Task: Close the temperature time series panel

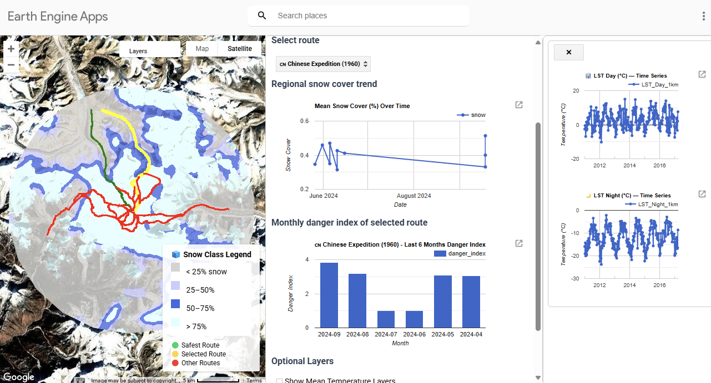Action: pos(569,52)
